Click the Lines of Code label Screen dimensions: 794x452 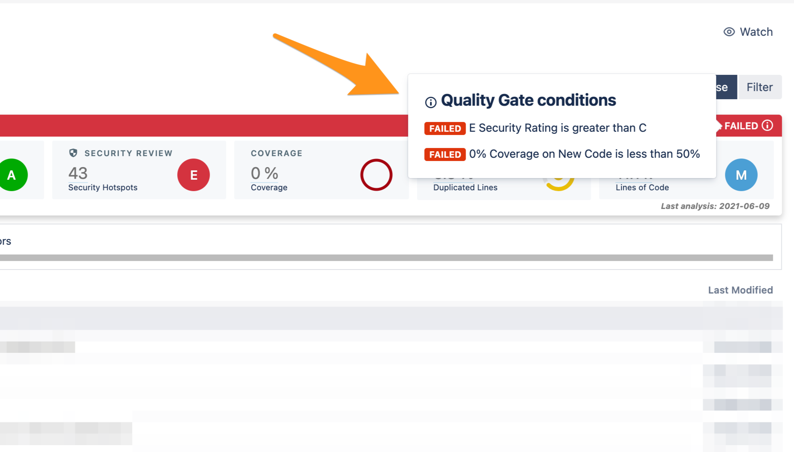(x=642, y=187)
